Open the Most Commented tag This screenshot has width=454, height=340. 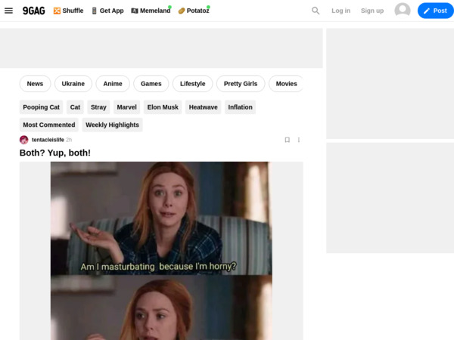coord(49,125)
